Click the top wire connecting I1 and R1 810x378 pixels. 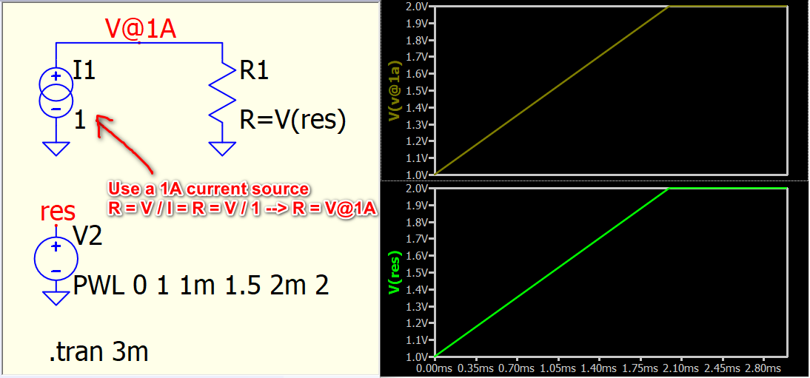(x=139, y=43)
